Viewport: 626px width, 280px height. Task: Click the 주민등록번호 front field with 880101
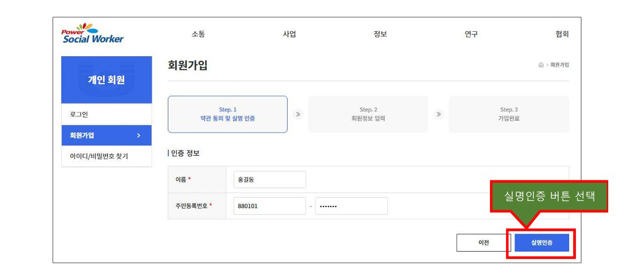(x=269, y=206)
